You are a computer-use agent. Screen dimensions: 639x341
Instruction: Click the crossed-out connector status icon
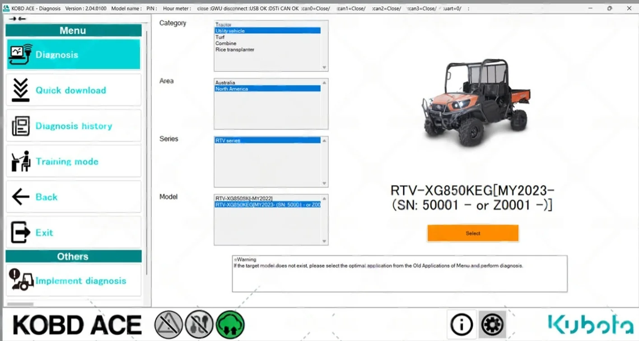(200, 324)
